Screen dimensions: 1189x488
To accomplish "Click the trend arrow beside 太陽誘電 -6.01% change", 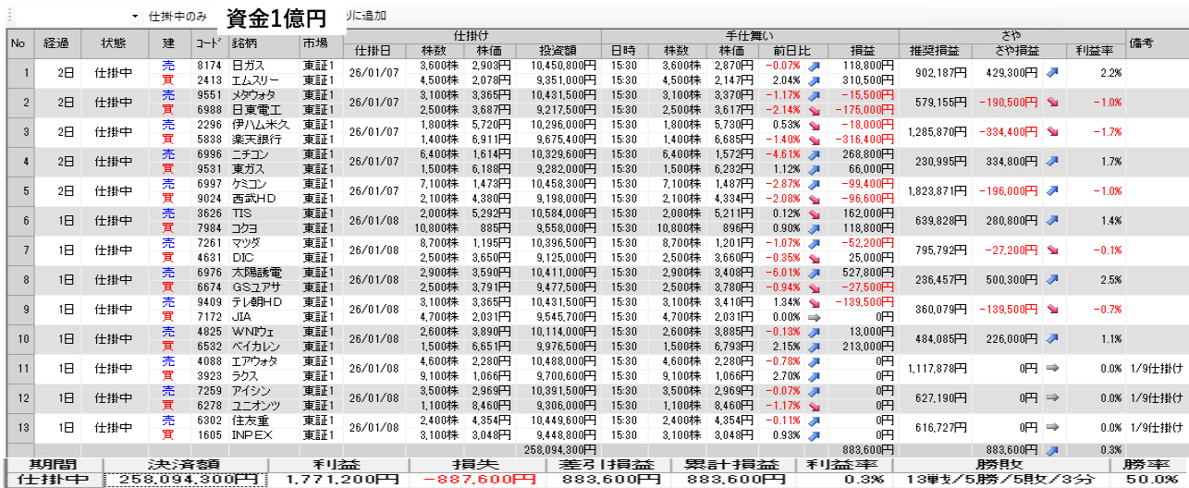I will click(814, 273).
